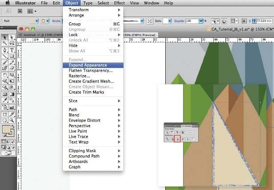
Task: Pick the Artboard tool
Action: tap(5, 114)
